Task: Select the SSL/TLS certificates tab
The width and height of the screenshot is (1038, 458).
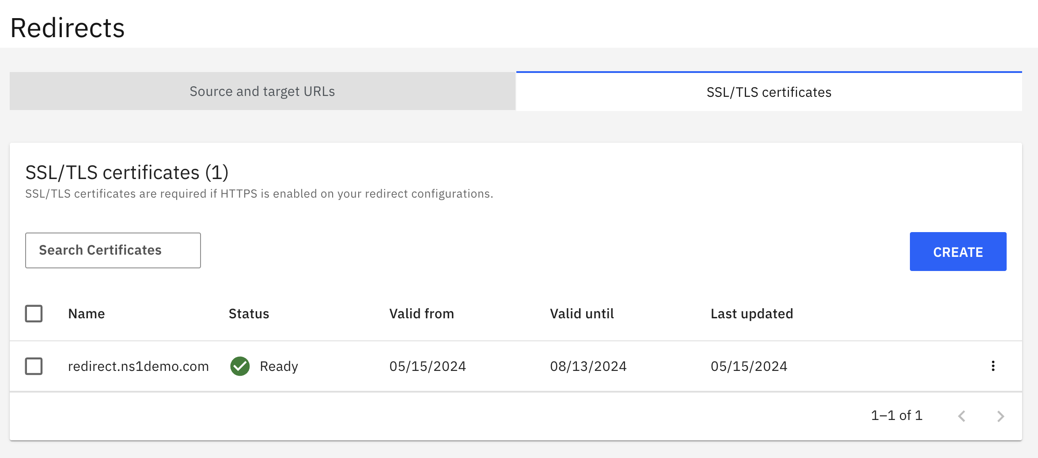Action: (x=769, y=92)
